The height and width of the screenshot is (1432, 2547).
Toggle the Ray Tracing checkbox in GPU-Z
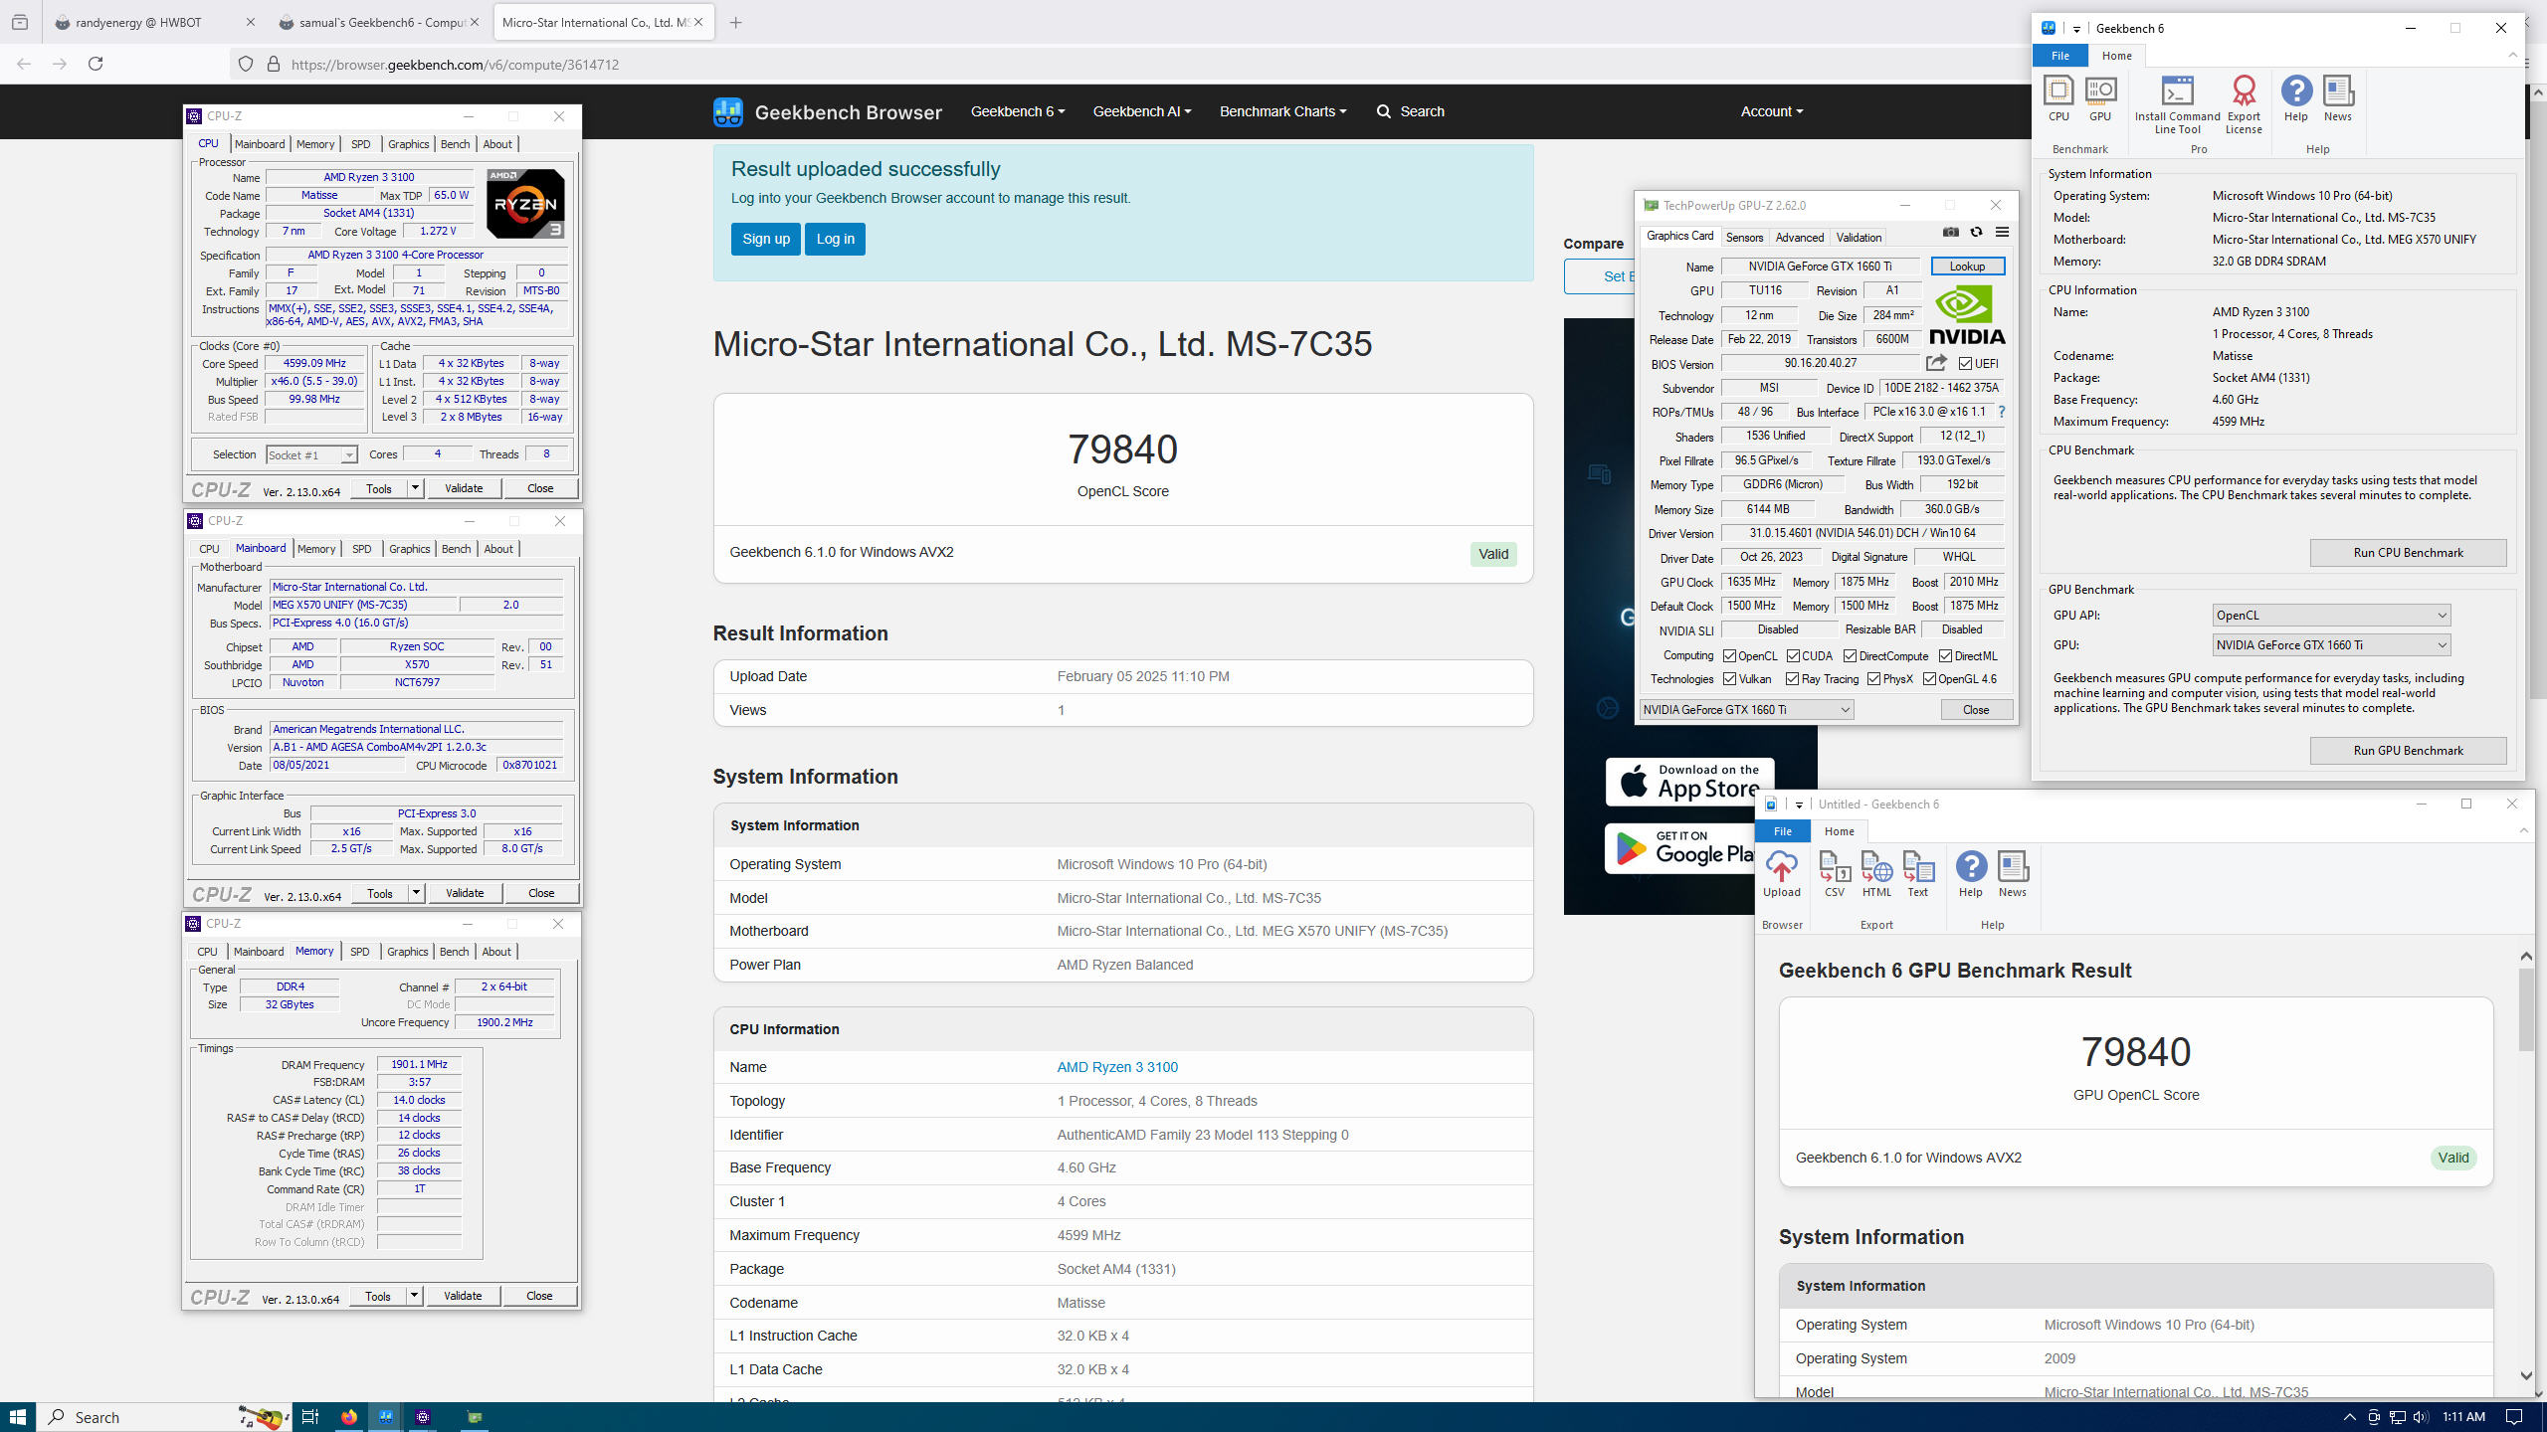[1792, 679]
